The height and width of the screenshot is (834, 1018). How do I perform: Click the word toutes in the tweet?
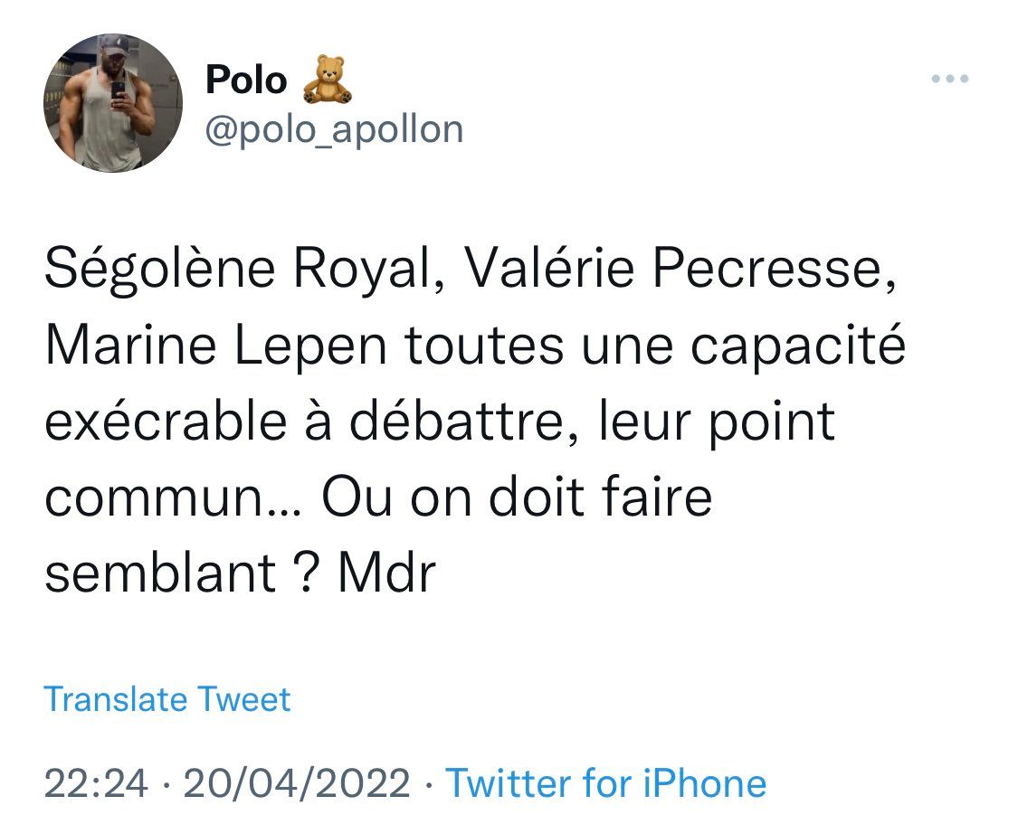coord(484,346)
